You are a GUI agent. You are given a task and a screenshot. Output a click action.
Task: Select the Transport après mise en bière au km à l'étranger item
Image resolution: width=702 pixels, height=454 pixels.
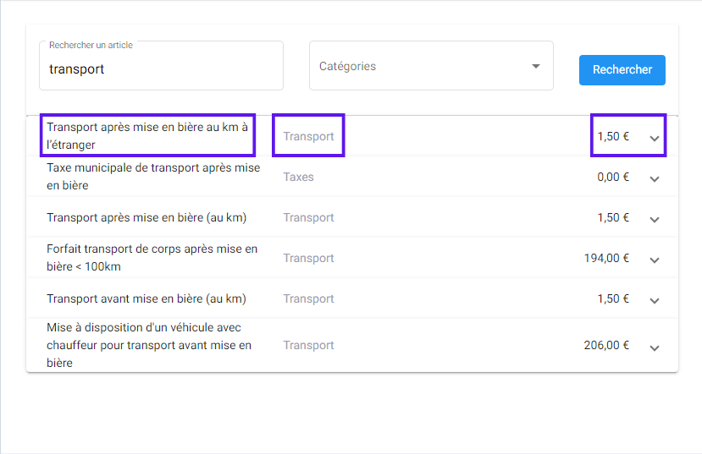tap(147, 136)
